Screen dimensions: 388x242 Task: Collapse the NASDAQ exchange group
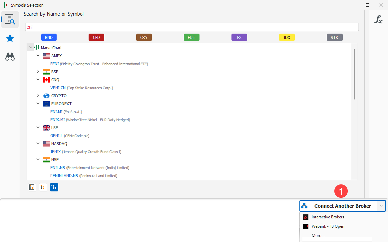tap(38, 143)
